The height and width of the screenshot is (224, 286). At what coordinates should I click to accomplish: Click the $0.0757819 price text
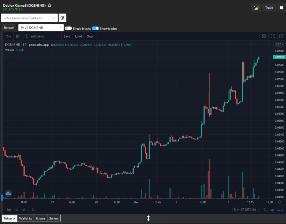pyautogui.click(x=13, y=9)
